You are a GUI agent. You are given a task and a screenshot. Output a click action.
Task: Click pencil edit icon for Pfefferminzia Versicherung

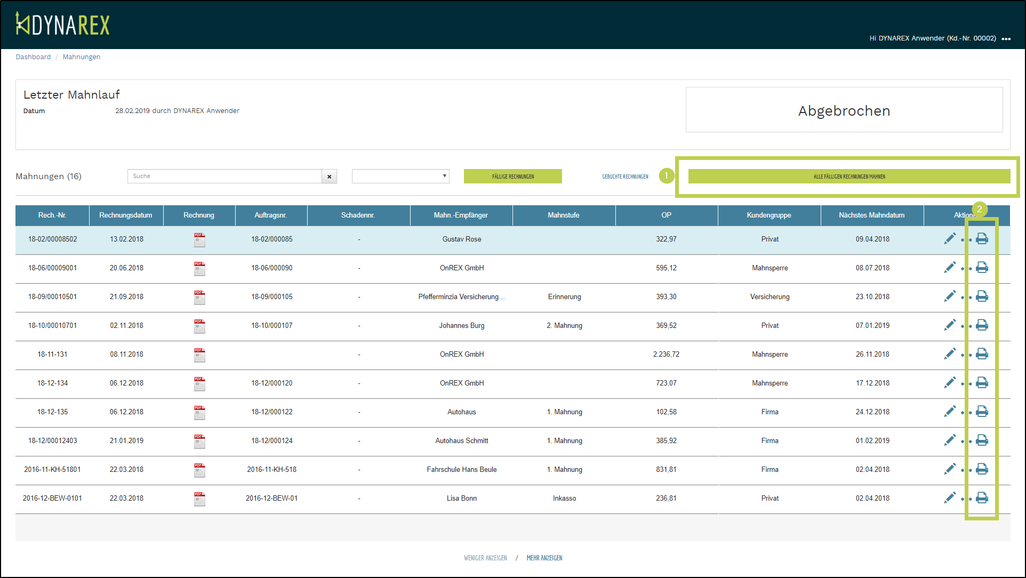click(x=950, y=296)
